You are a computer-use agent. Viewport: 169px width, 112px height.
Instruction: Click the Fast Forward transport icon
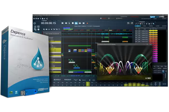click(x=80, y=23)
